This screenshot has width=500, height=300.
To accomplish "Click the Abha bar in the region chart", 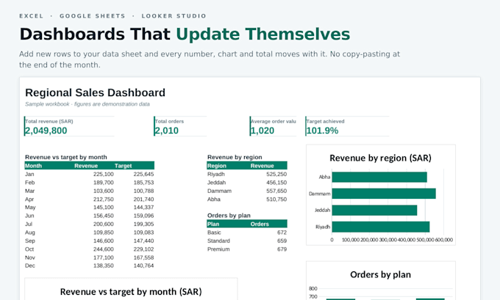I will (x=379, y=178).
